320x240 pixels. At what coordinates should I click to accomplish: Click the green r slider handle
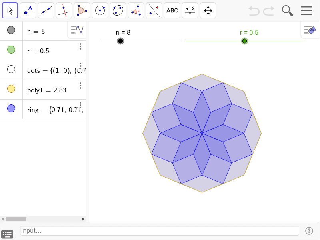pyautogui.click(x=244, y=41)
